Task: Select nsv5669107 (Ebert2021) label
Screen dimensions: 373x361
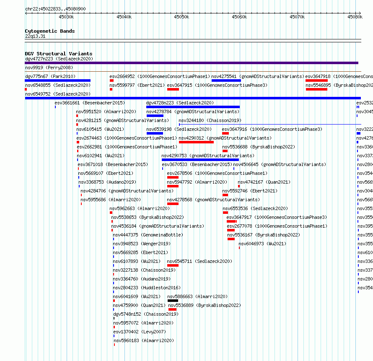Action: click(106, 173)
